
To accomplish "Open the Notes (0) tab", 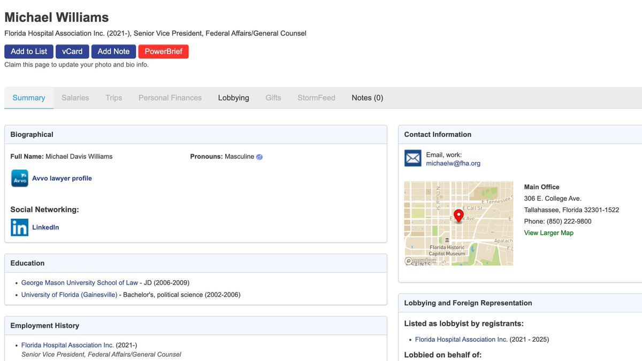I will tap(368, 98).
